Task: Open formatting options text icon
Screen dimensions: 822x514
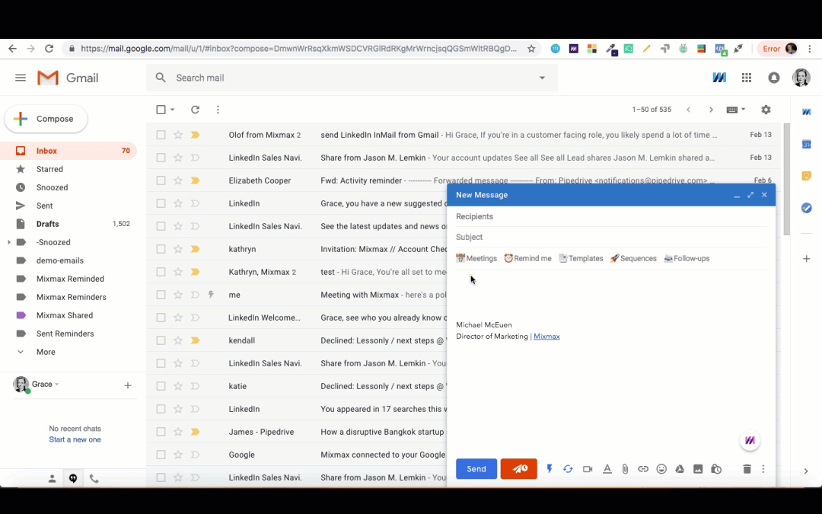Action: (607, 469)
